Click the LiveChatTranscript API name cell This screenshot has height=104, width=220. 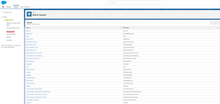[x=128, y=83]
